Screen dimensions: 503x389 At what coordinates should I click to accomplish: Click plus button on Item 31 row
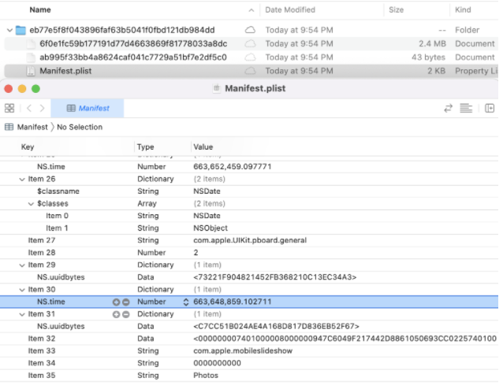point(117,314)
